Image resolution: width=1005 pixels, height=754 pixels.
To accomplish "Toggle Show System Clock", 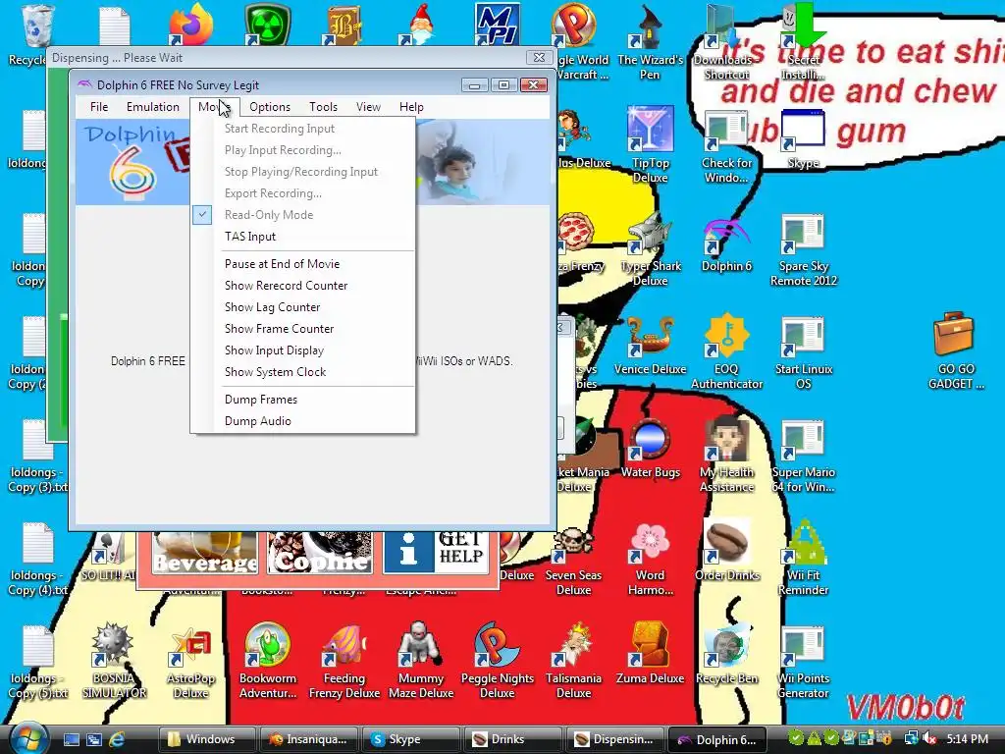I will (303, 372).
